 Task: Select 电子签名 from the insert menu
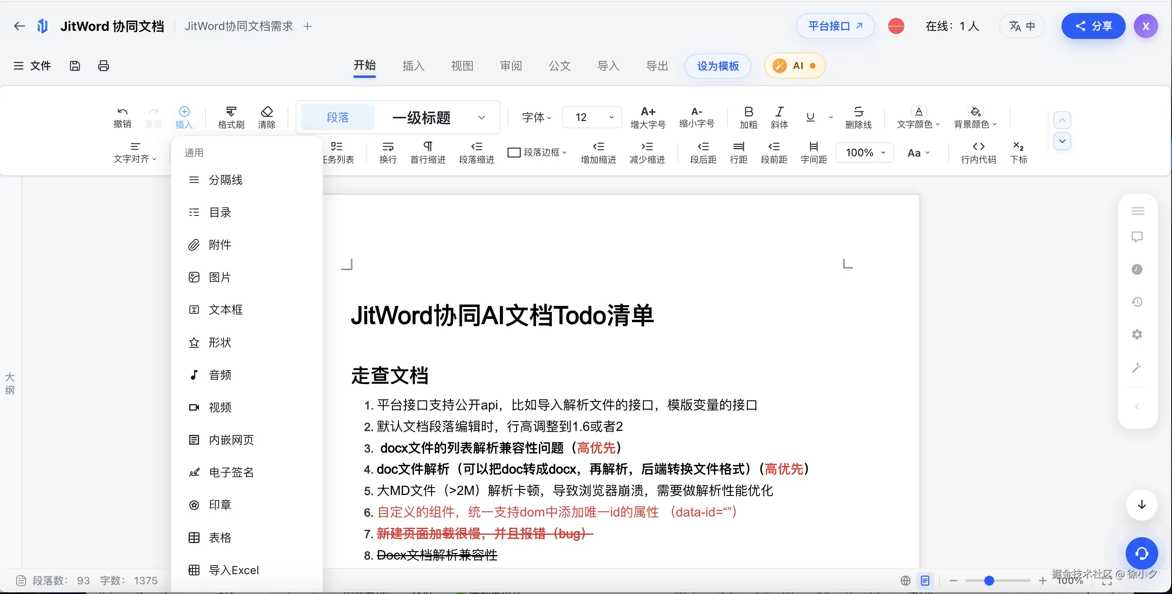(x=247, y=472)
